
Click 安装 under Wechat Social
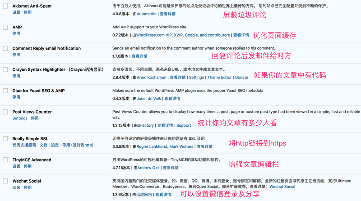tap(16, 187)
